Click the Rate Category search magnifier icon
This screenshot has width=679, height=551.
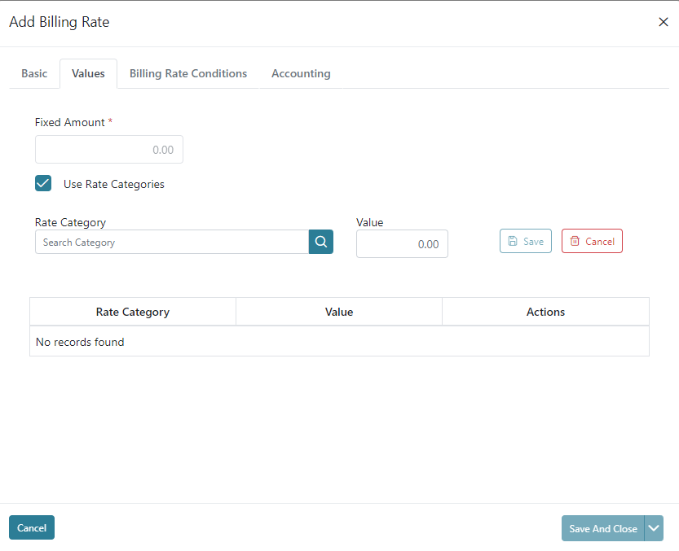point(321,242)
